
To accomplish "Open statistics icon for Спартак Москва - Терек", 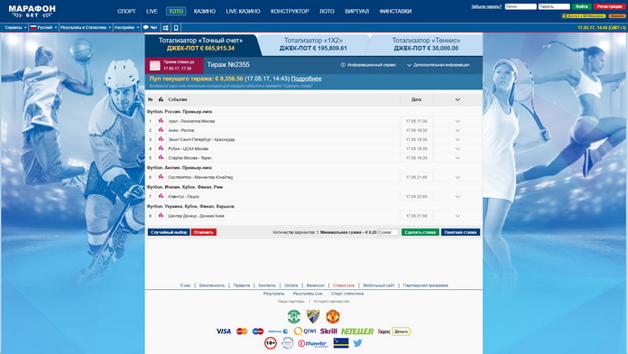I will (161, 157).
